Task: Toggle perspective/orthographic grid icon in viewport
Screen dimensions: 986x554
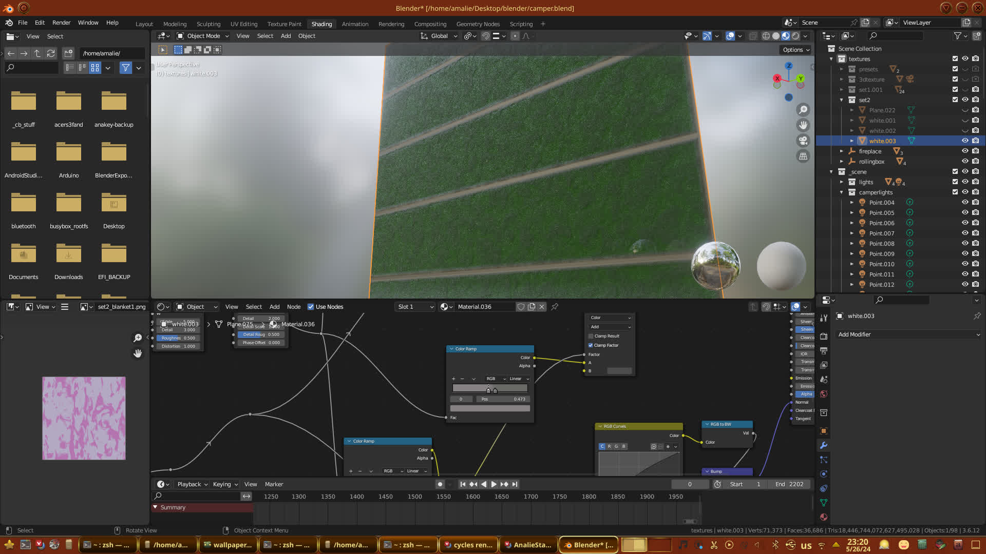Action: (803, 156)
